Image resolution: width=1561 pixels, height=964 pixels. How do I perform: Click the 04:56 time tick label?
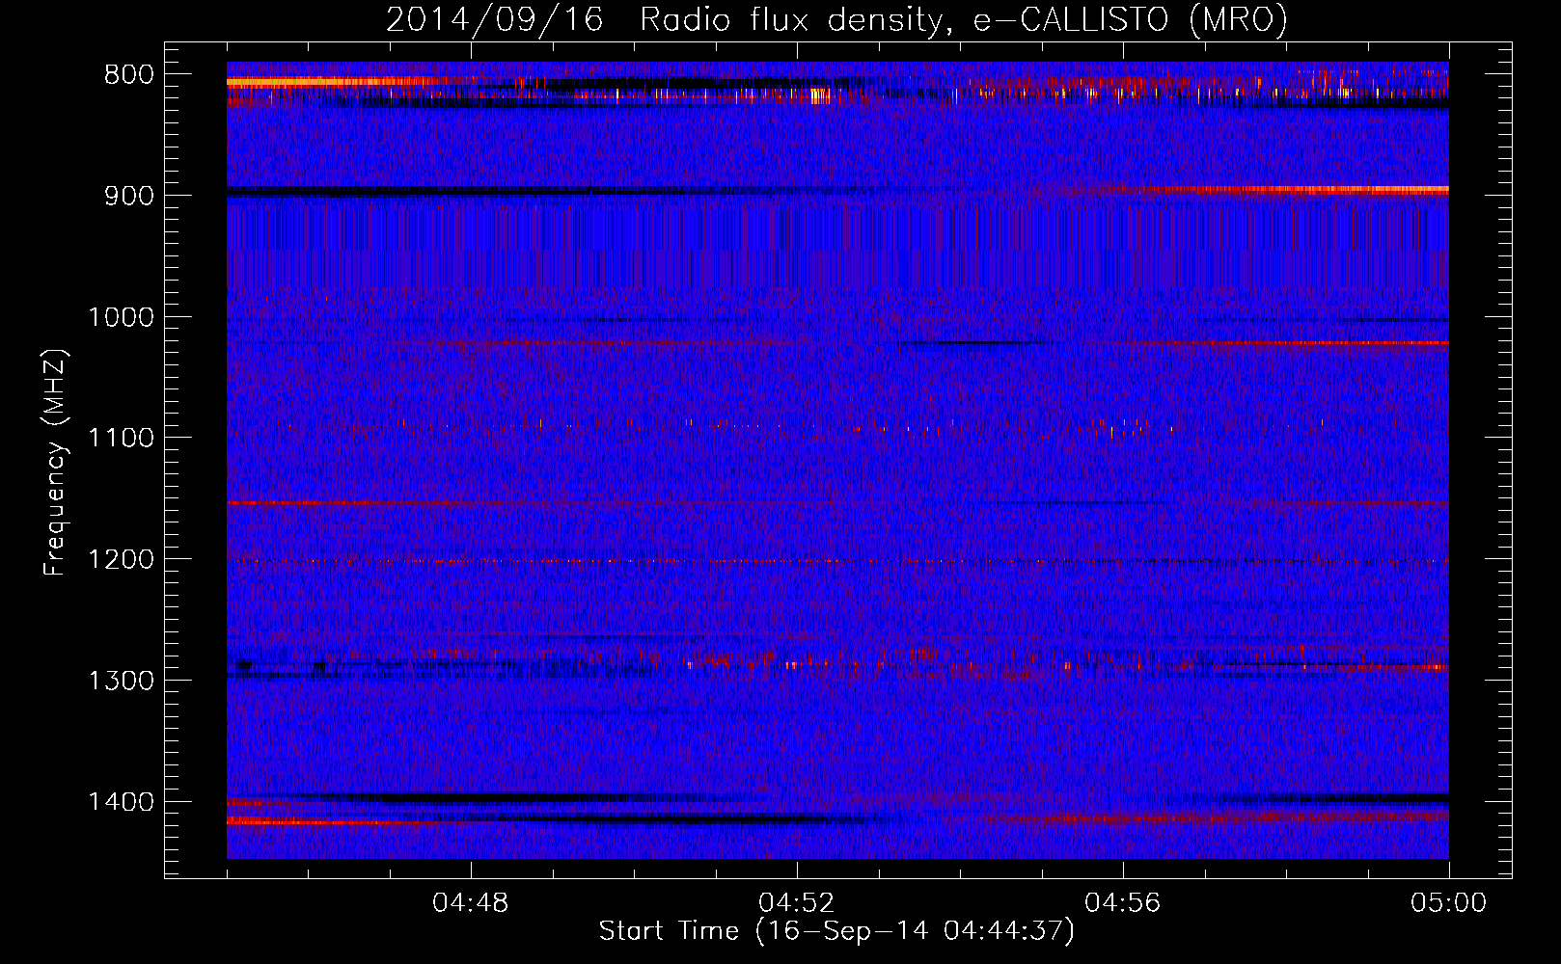[1123, 903]
